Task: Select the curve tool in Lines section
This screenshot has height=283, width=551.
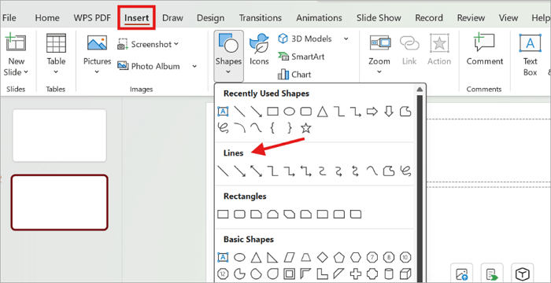Action: 372,171
